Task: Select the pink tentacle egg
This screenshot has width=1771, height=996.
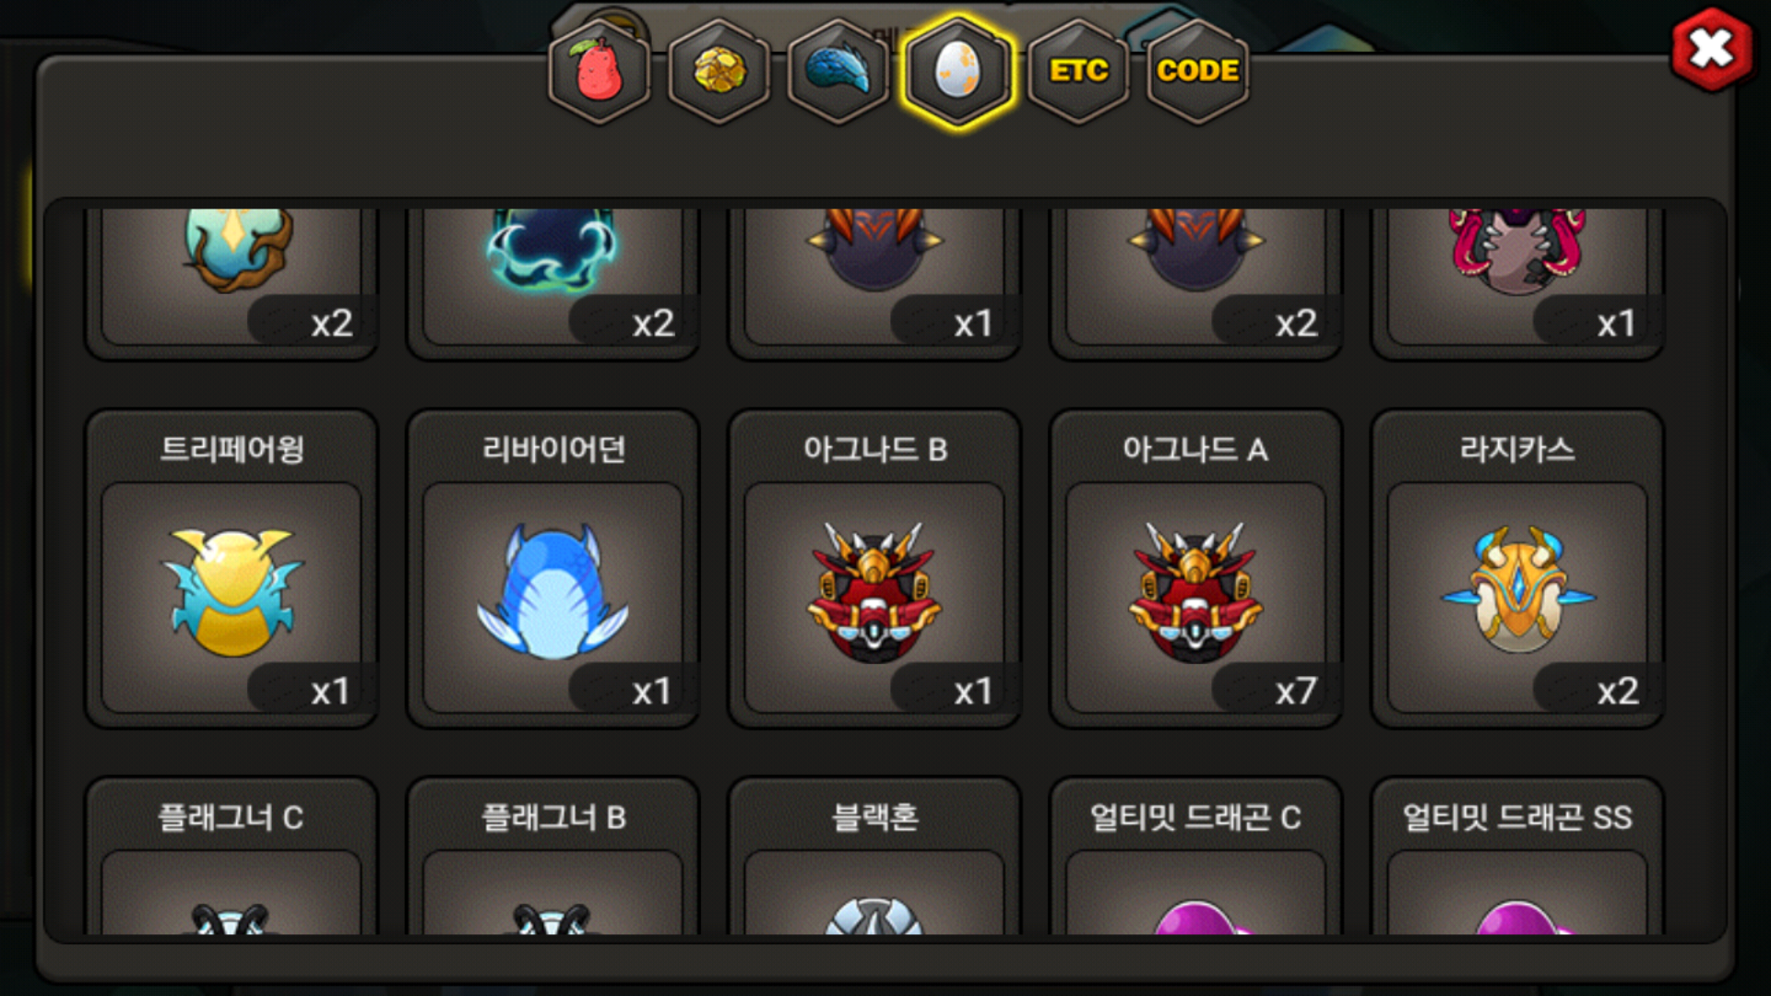Action: [x=1517, y=281]
